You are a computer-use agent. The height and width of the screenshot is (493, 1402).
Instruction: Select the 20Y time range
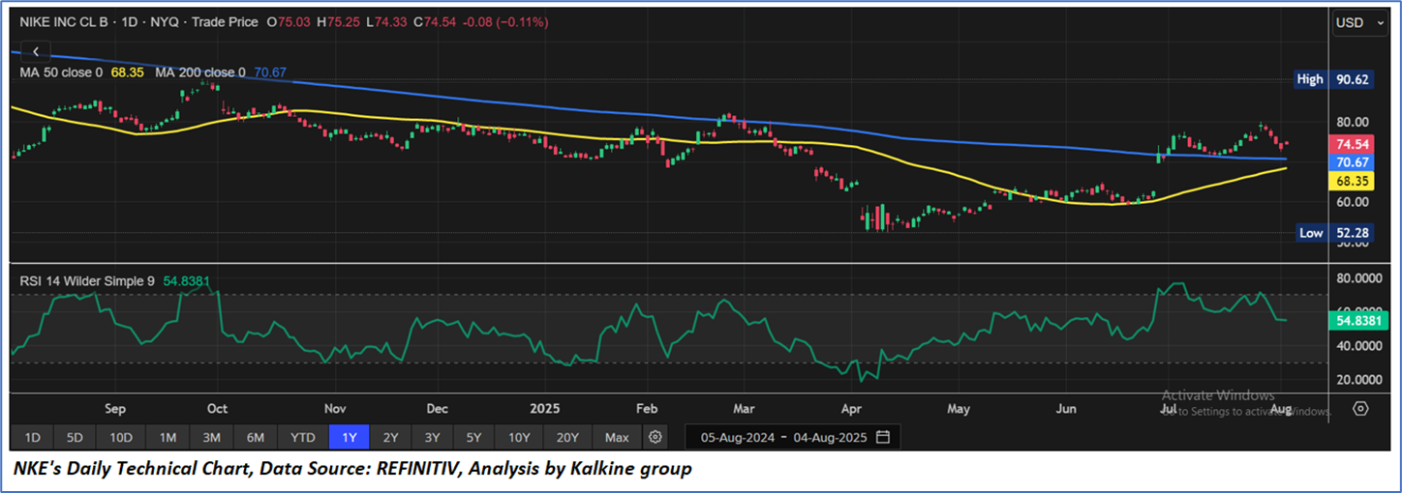(x=567, y=437)
